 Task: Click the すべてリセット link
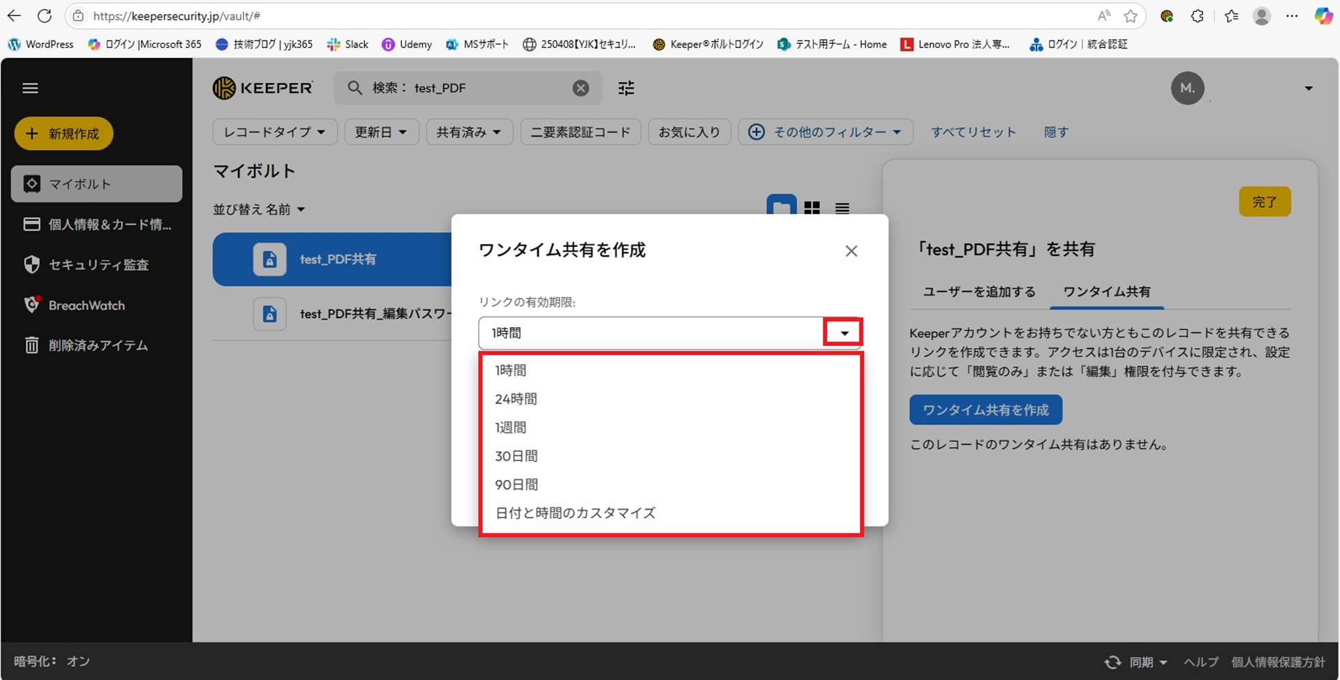click(973, 132)
